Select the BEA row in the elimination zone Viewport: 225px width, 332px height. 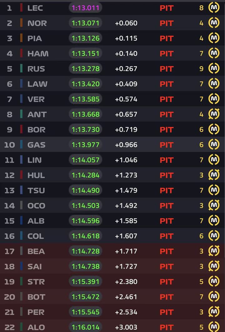(x=112, y=251)
